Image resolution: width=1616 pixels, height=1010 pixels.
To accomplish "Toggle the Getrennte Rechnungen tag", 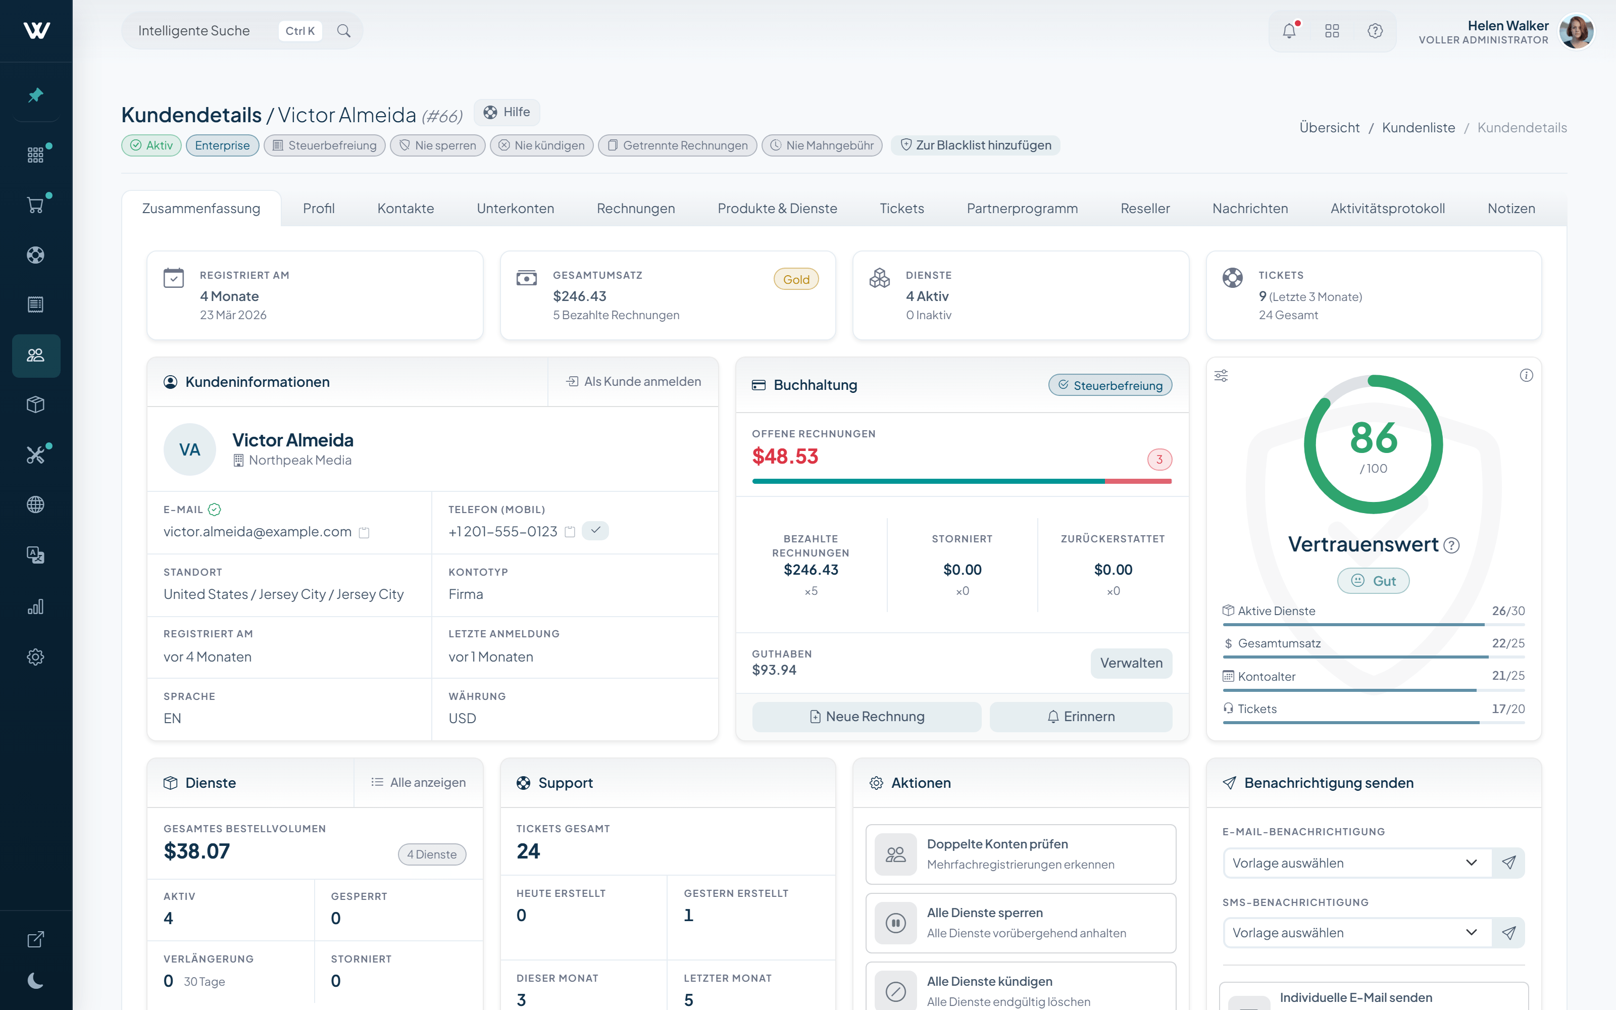I will pos(677,145).
